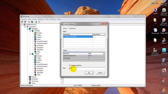Select Tables under the PERSON database
This screenshot has width=168, height=94.
coord(39,35)
